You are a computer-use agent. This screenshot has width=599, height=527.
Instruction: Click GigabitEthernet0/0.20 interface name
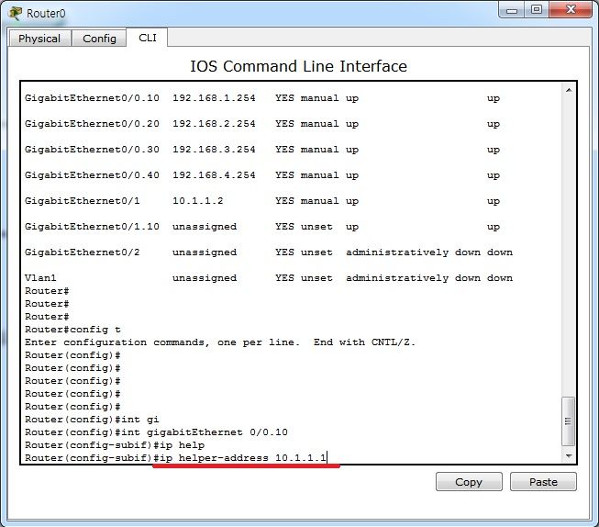pos(92,124)
